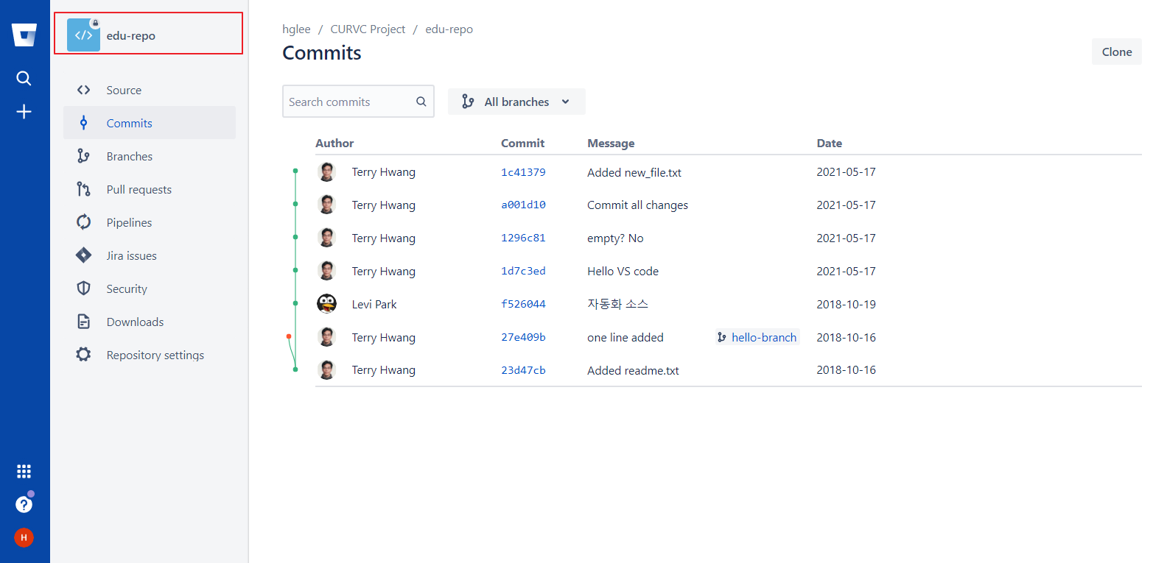Click the Pipelines circular arrow icon
1167x563 pixels.
tap(83, 222)
